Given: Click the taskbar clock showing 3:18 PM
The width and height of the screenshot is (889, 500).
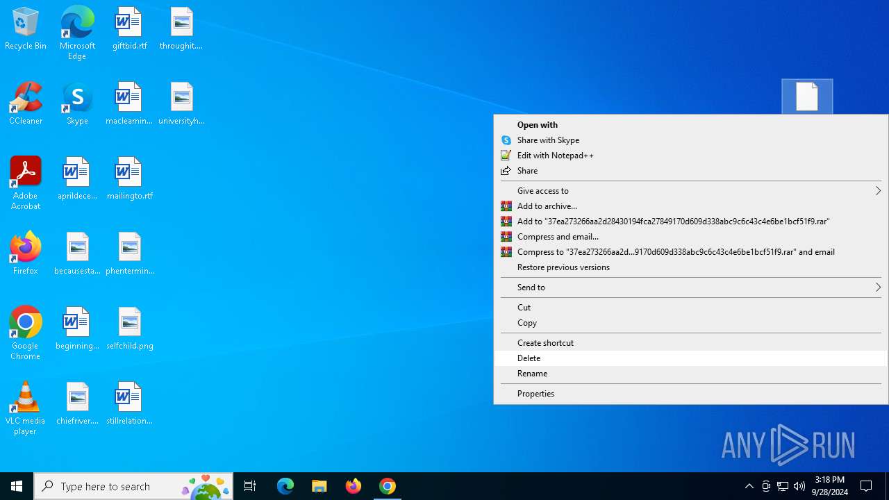Looking at the screenshot, I should [x=830, y=486].
